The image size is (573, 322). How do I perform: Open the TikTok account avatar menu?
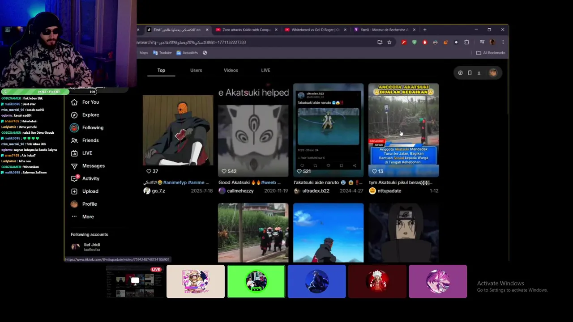point(493,73)
